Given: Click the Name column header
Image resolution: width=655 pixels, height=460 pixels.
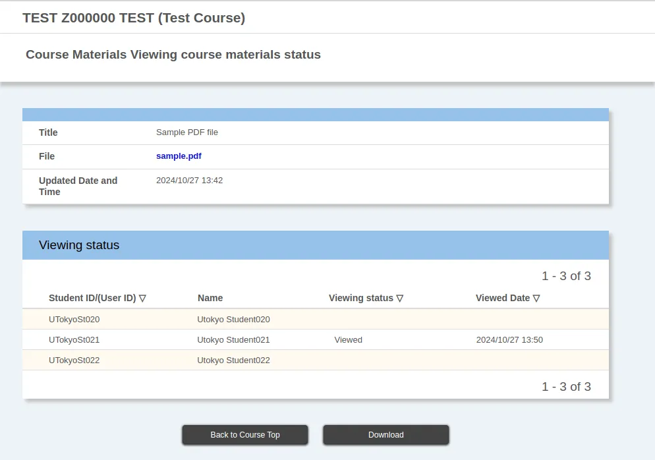Looking at the screenshot, I should 210,298.
